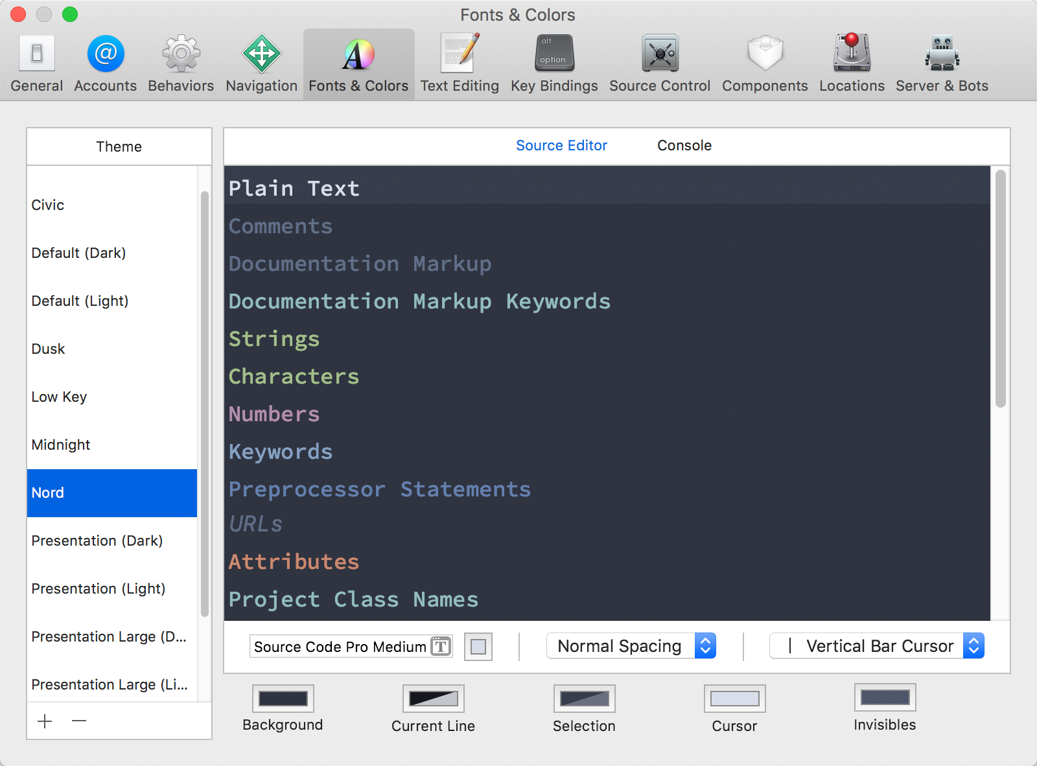Open the Normal Spacing dropdown
1037x766 pixels.
pos(631,645)
